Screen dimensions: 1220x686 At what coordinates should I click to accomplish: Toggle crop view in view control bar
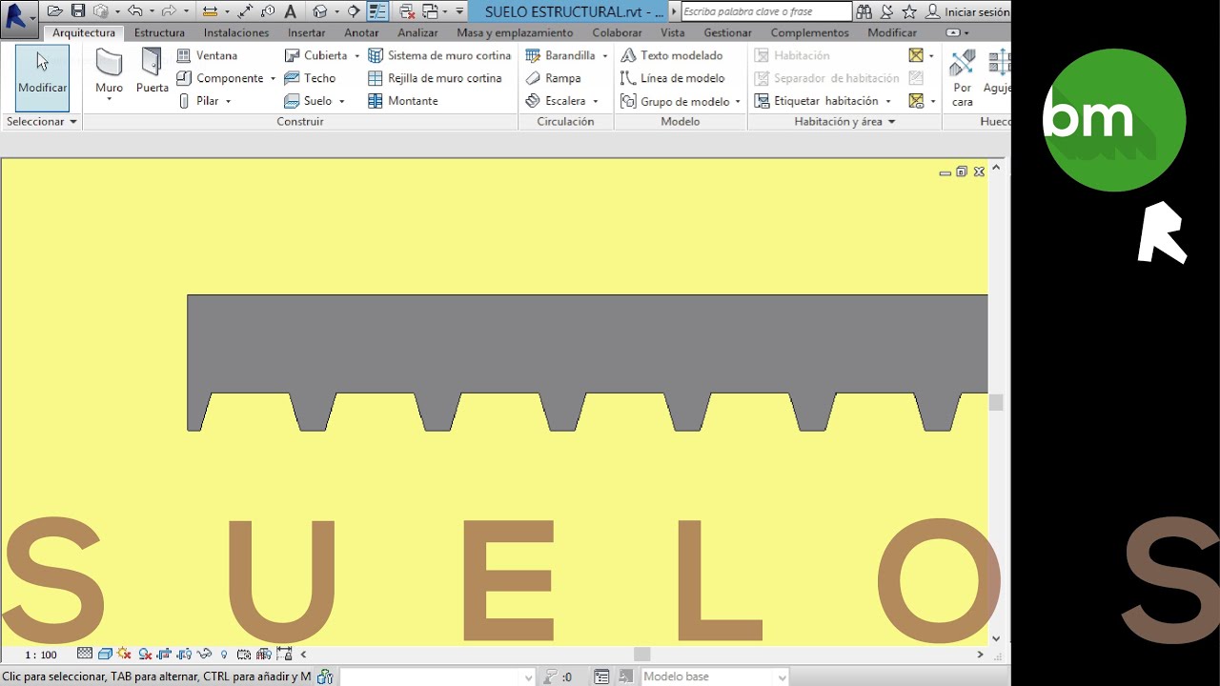(x=164, y=654)
